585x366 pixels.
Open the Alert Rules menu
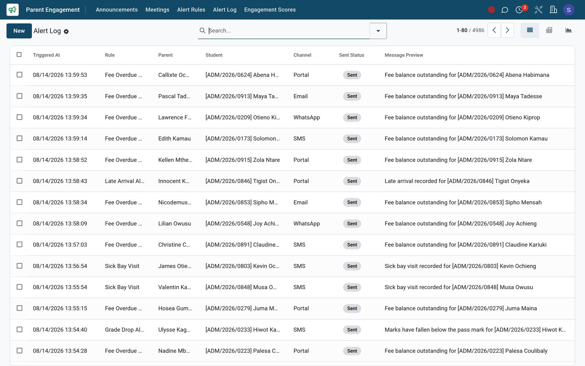pyautogui.click(x=191, y=10)
